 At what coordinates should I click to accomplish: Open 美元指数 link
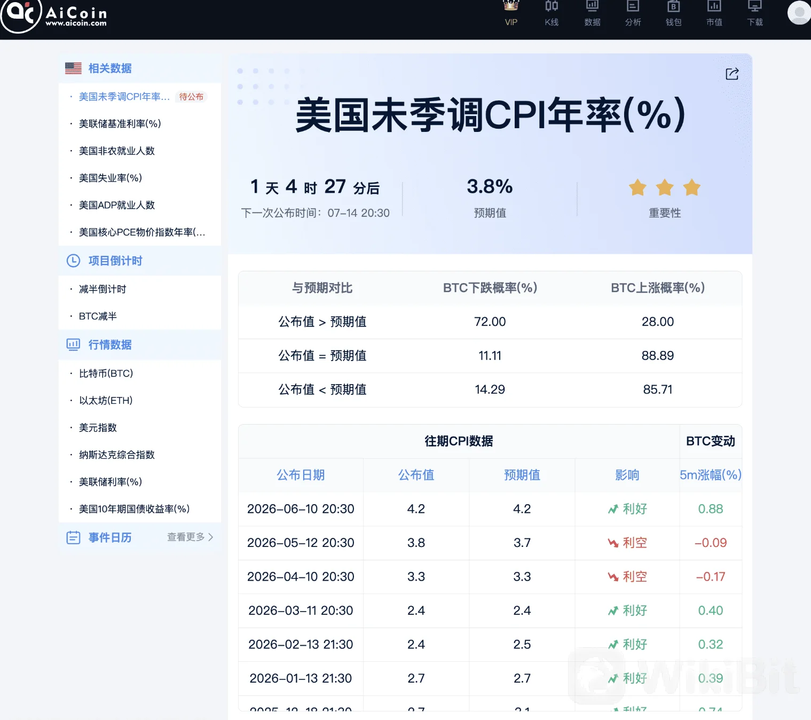[x=98, y=428]
